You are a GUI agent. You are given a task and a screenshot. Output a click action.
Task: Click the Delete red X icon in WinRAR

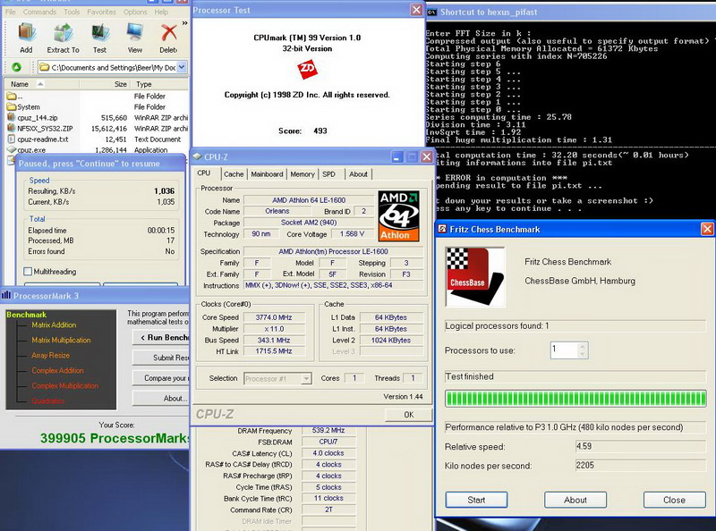(x=168, y=33)
